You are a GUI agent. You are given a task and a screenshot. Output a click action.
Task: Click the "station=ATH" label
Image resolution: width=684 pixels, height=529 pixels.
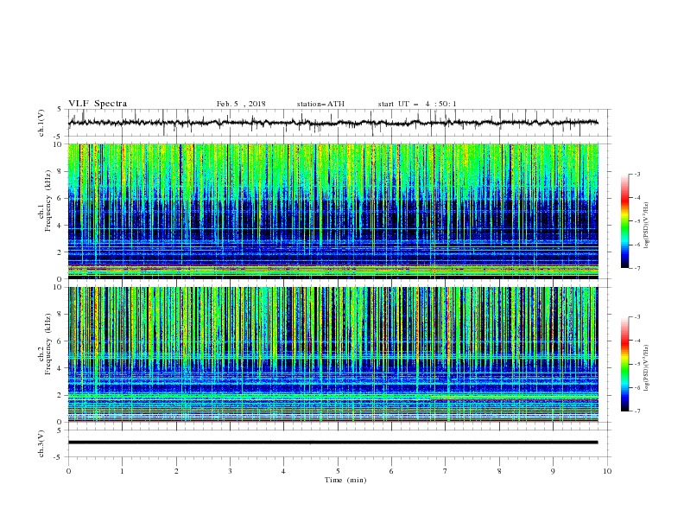[320, 104]
